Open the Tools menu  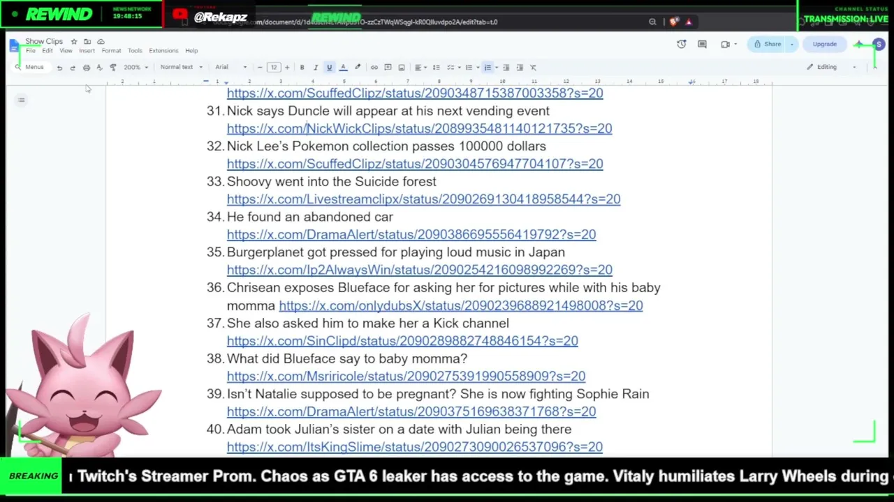[135, 51]
